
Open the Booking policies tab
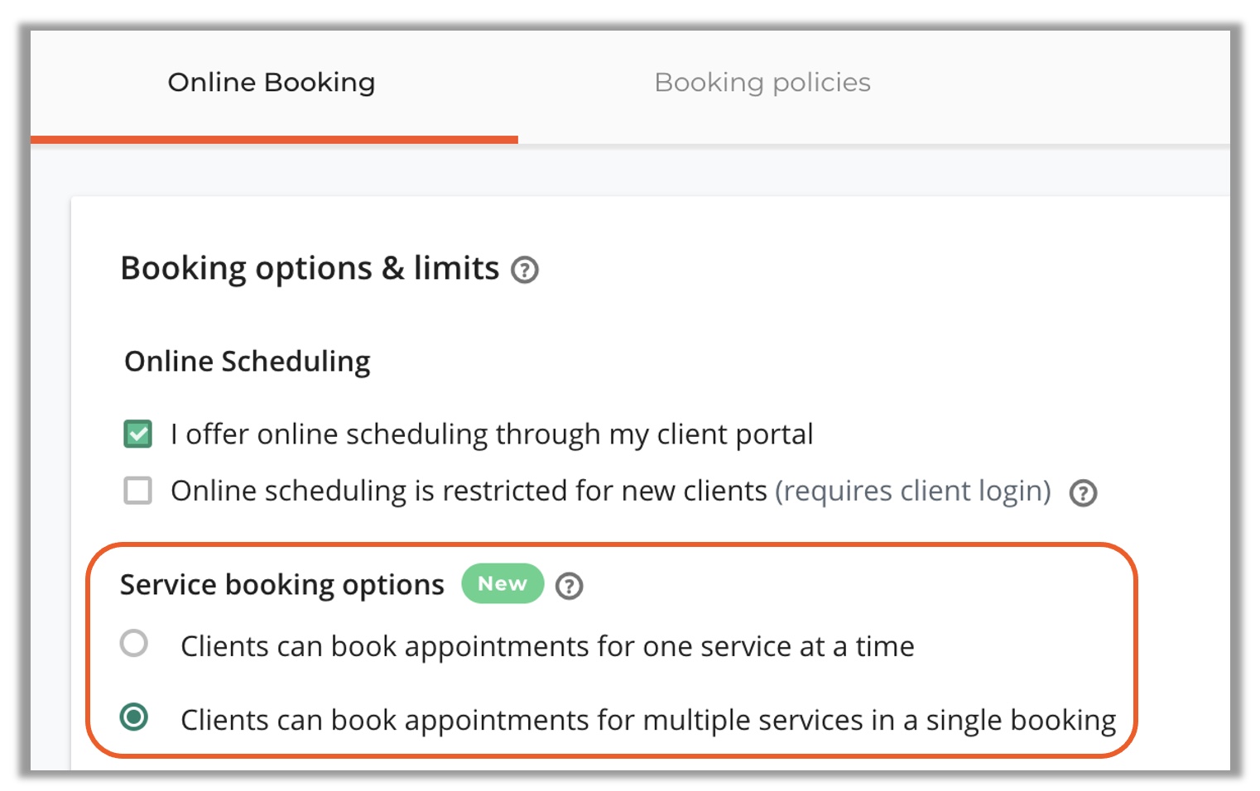[762, 82]
